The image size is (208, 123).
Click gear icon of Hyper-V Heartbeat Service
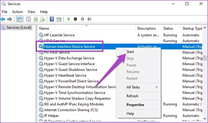click(x=41, y=75)
